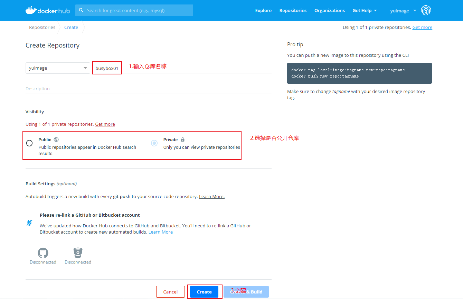Select the Private visibility radio button
This screenshot has width=463, height=299.
click(x=154, y=143)
